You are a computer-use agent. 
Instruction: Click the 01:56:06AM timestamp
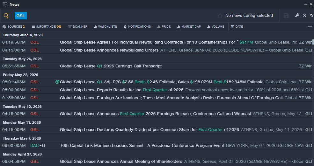pyautogui.click(x=14, y=98)
